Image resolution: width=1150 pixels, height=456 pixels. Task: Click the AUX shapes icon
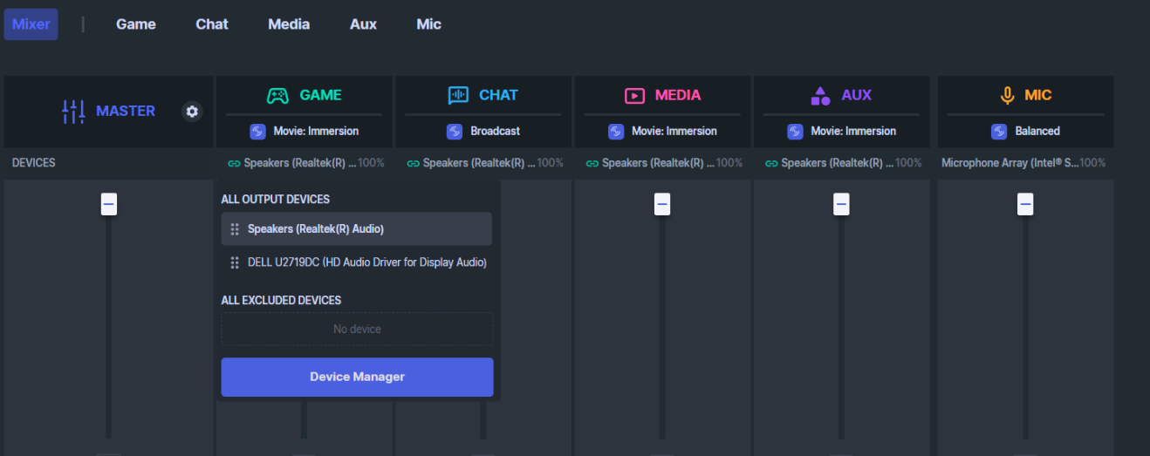pyautogui.click(x=820, y=95)
